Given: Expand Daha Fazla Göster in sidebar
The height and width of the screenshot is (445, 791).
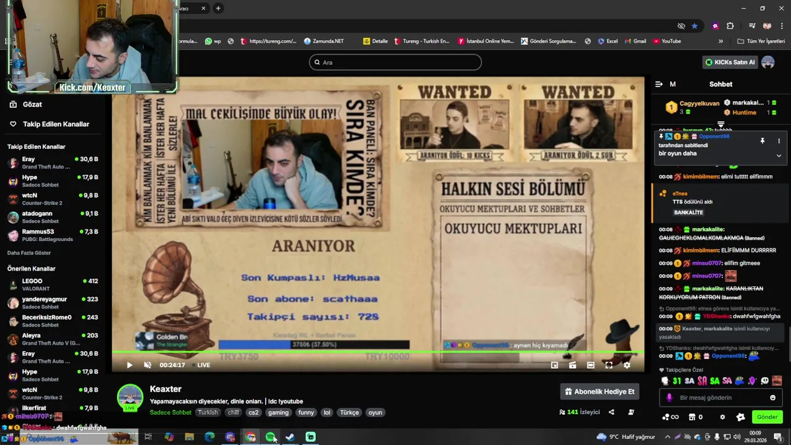Looking at the screenshot, I should coord(29,253).
